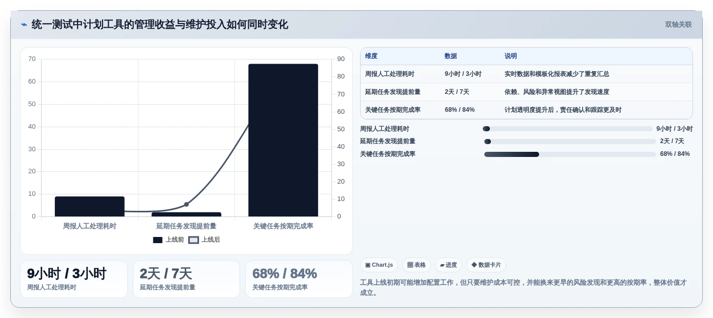The height and width of the screenshot is (318, 713).
Task: Click the summary paragraph starting 工具上线初期
Action: pyautogui.click(x=524, y=288)
